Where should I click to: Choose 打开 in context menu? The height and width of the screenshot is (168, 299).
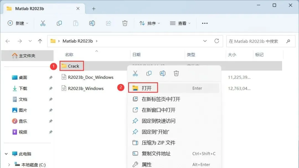pos(174,88)
